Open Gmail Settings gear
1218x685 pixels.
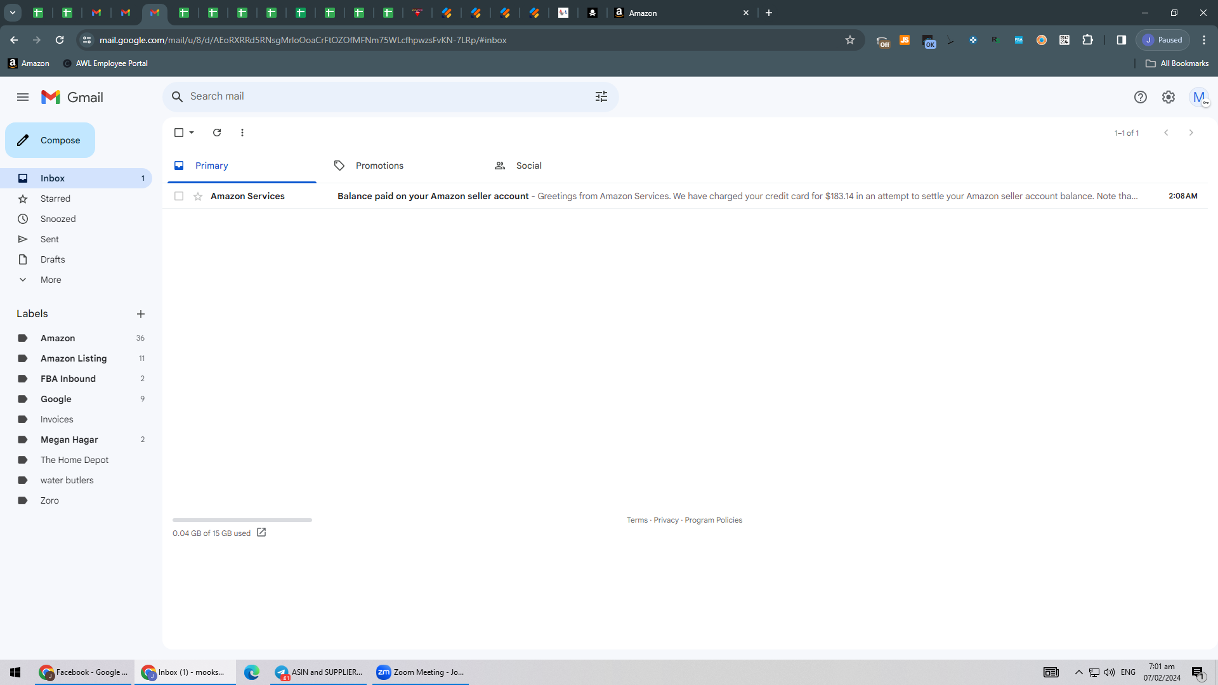click(x=1169, y=97)
